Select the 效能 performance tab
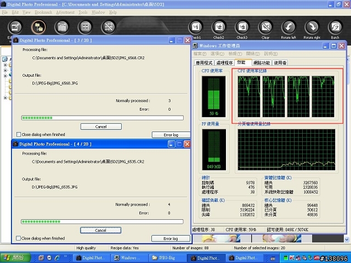Screen dimensions: 351x263 [242, 62]
